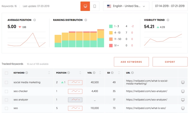Open the date range 07-14-2019 picker
Viewport: 189px width, 113px height.
point(170,6)
